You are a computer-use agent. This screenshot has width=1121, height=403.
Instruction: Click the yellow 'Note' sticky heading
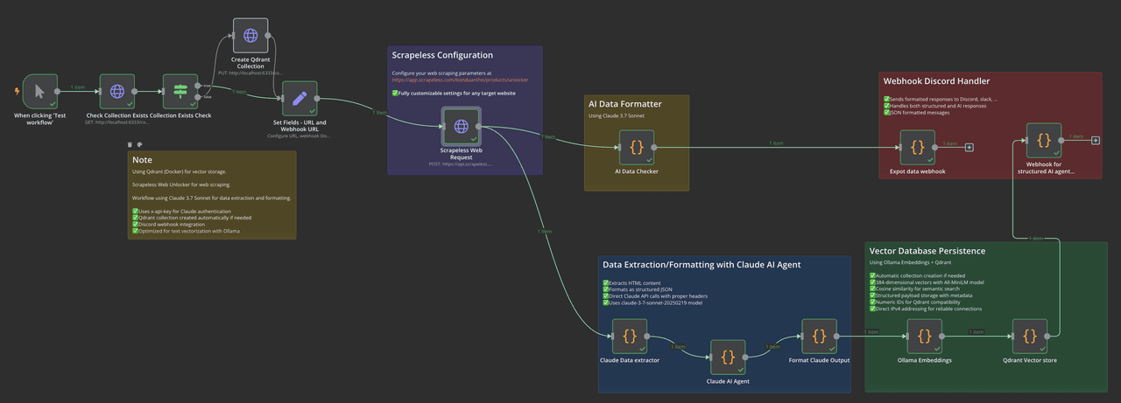click(142, 160)
